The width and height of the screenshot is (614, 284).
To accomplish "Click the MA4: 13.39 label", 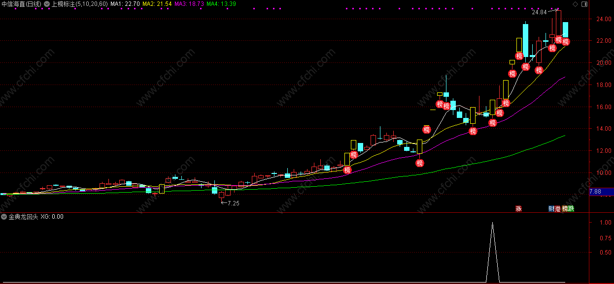I will coord(221,4).
